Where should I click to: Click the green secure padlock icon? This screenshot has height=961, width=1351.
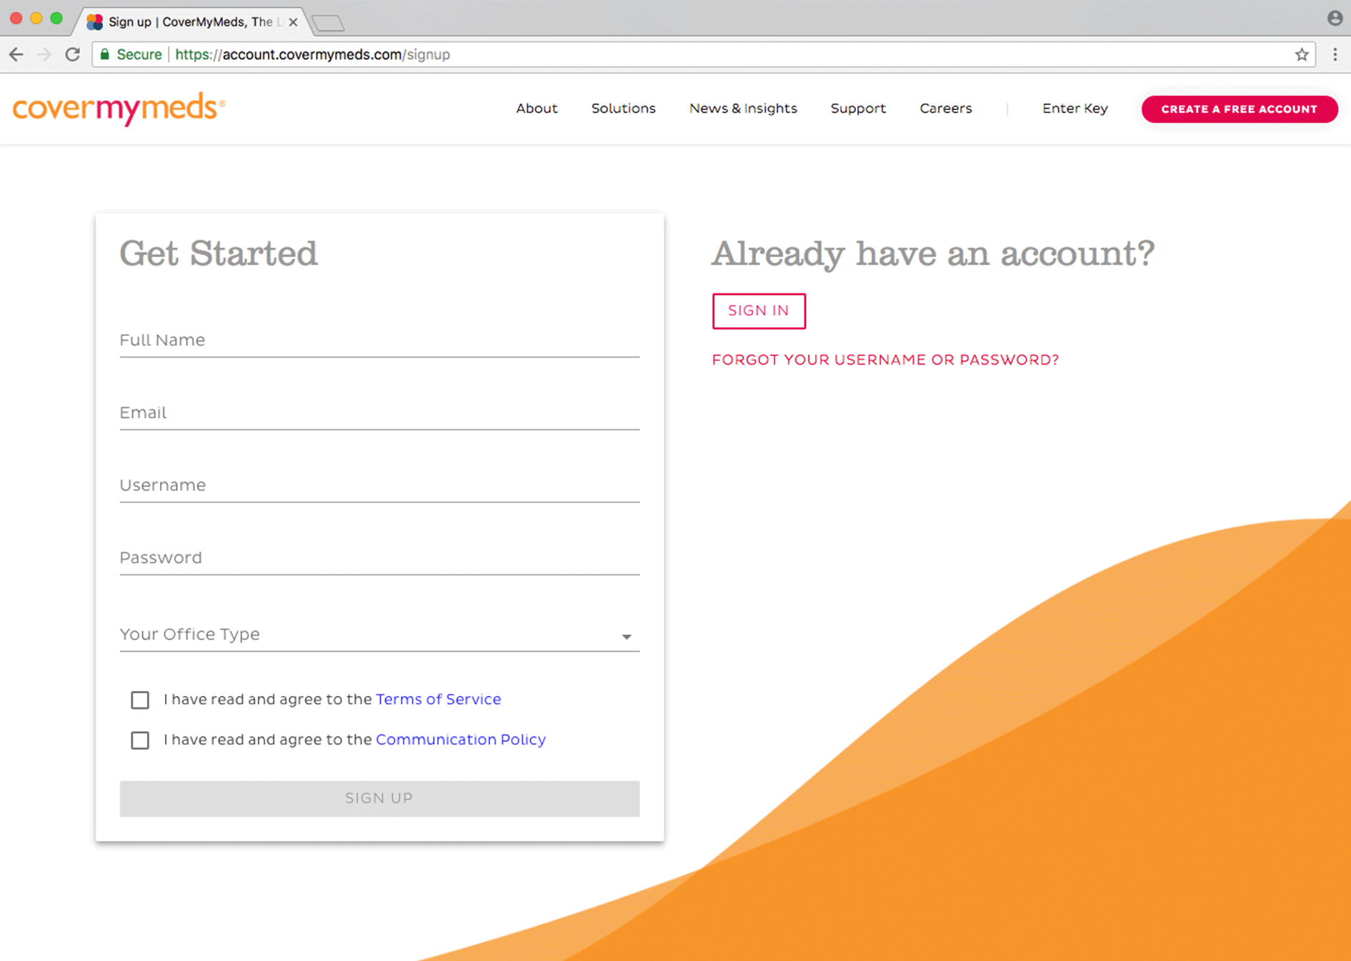point(106,54)
